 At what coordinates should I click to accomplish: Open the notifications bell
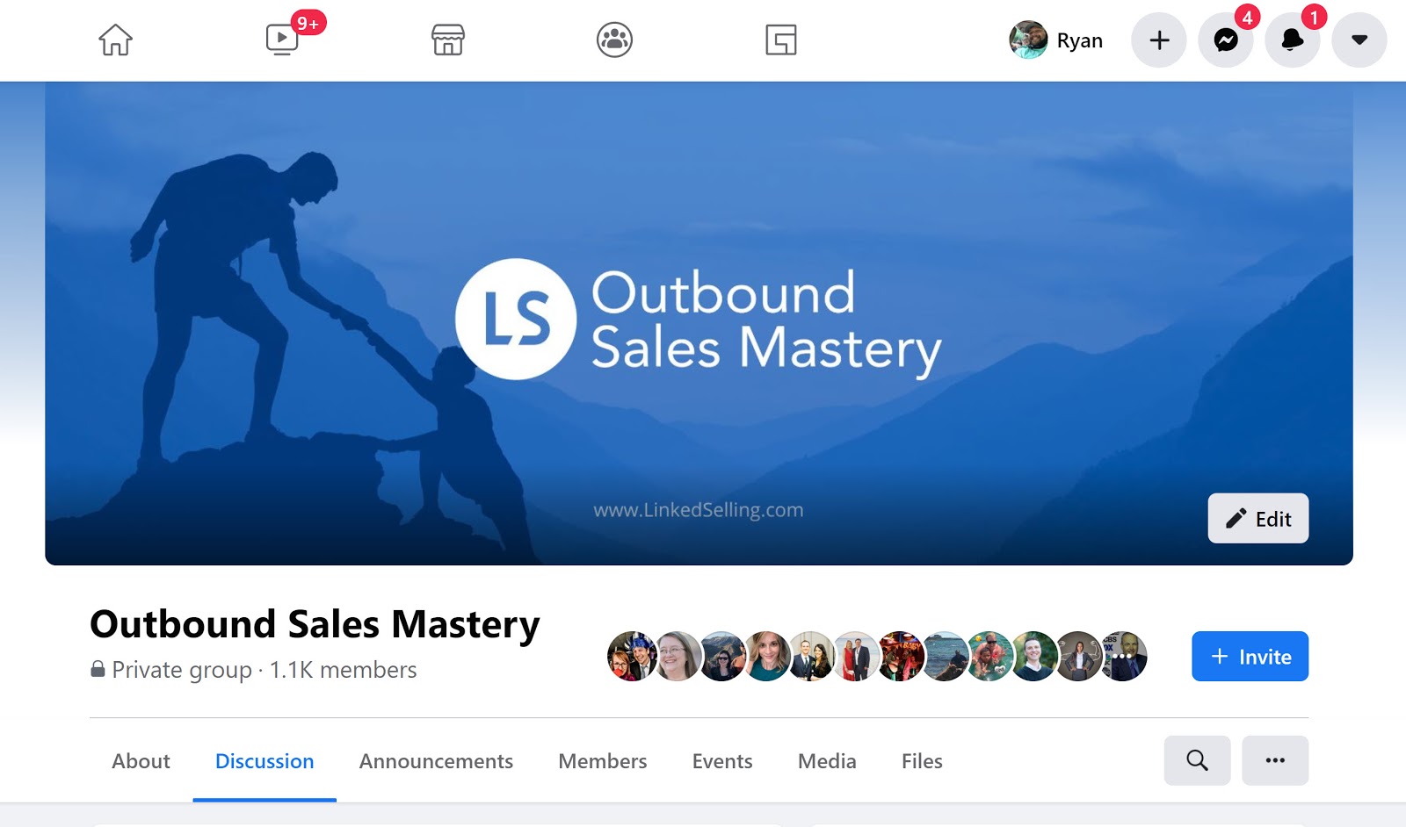(1293, 40)
